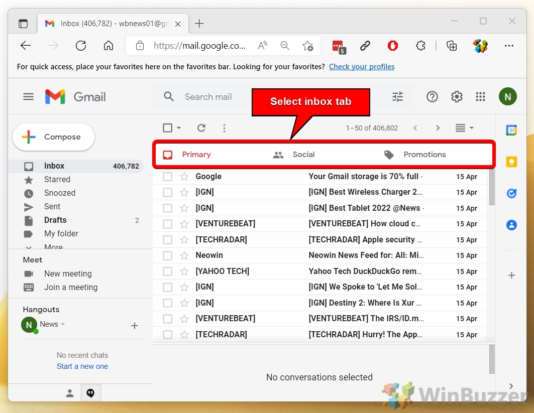Open Google Keep side panel

511,162
